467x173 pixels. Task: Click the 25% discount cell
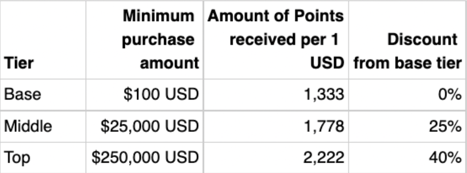[x=408, y=126]
